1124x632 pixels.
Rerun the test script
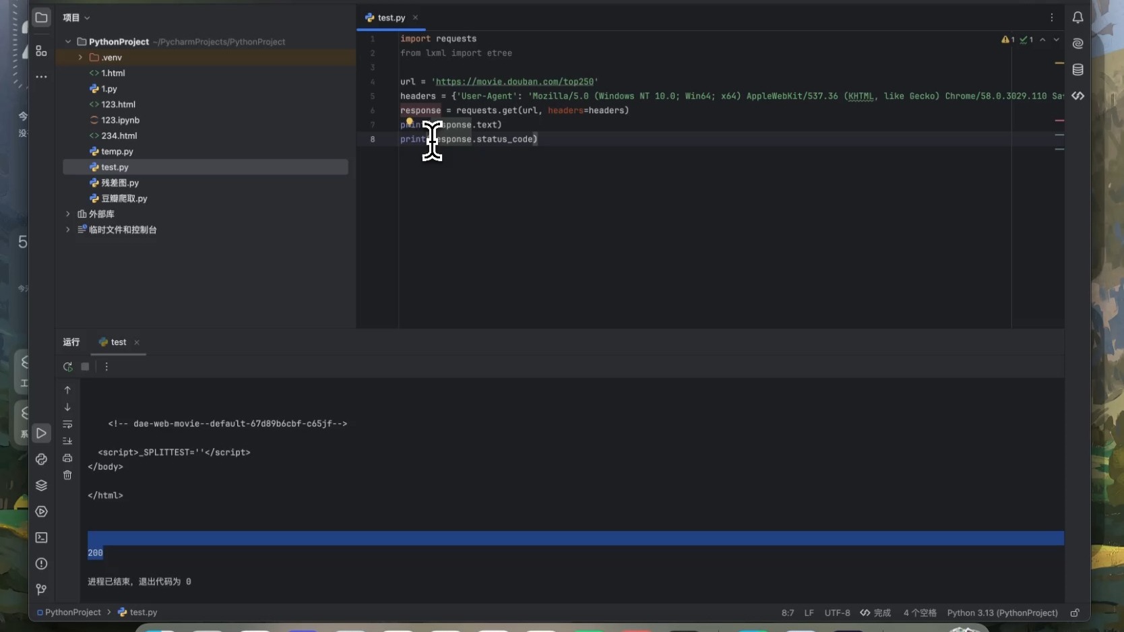(67, 367)
